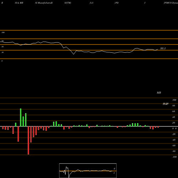Click the MR axis label 80

click(173, 106)
